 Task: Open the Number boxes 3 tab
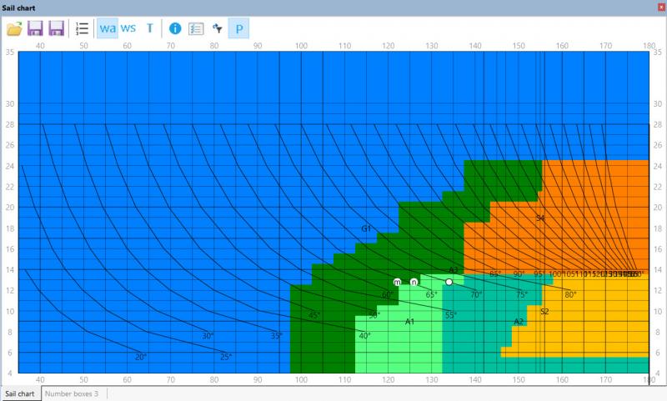[72, 393]
